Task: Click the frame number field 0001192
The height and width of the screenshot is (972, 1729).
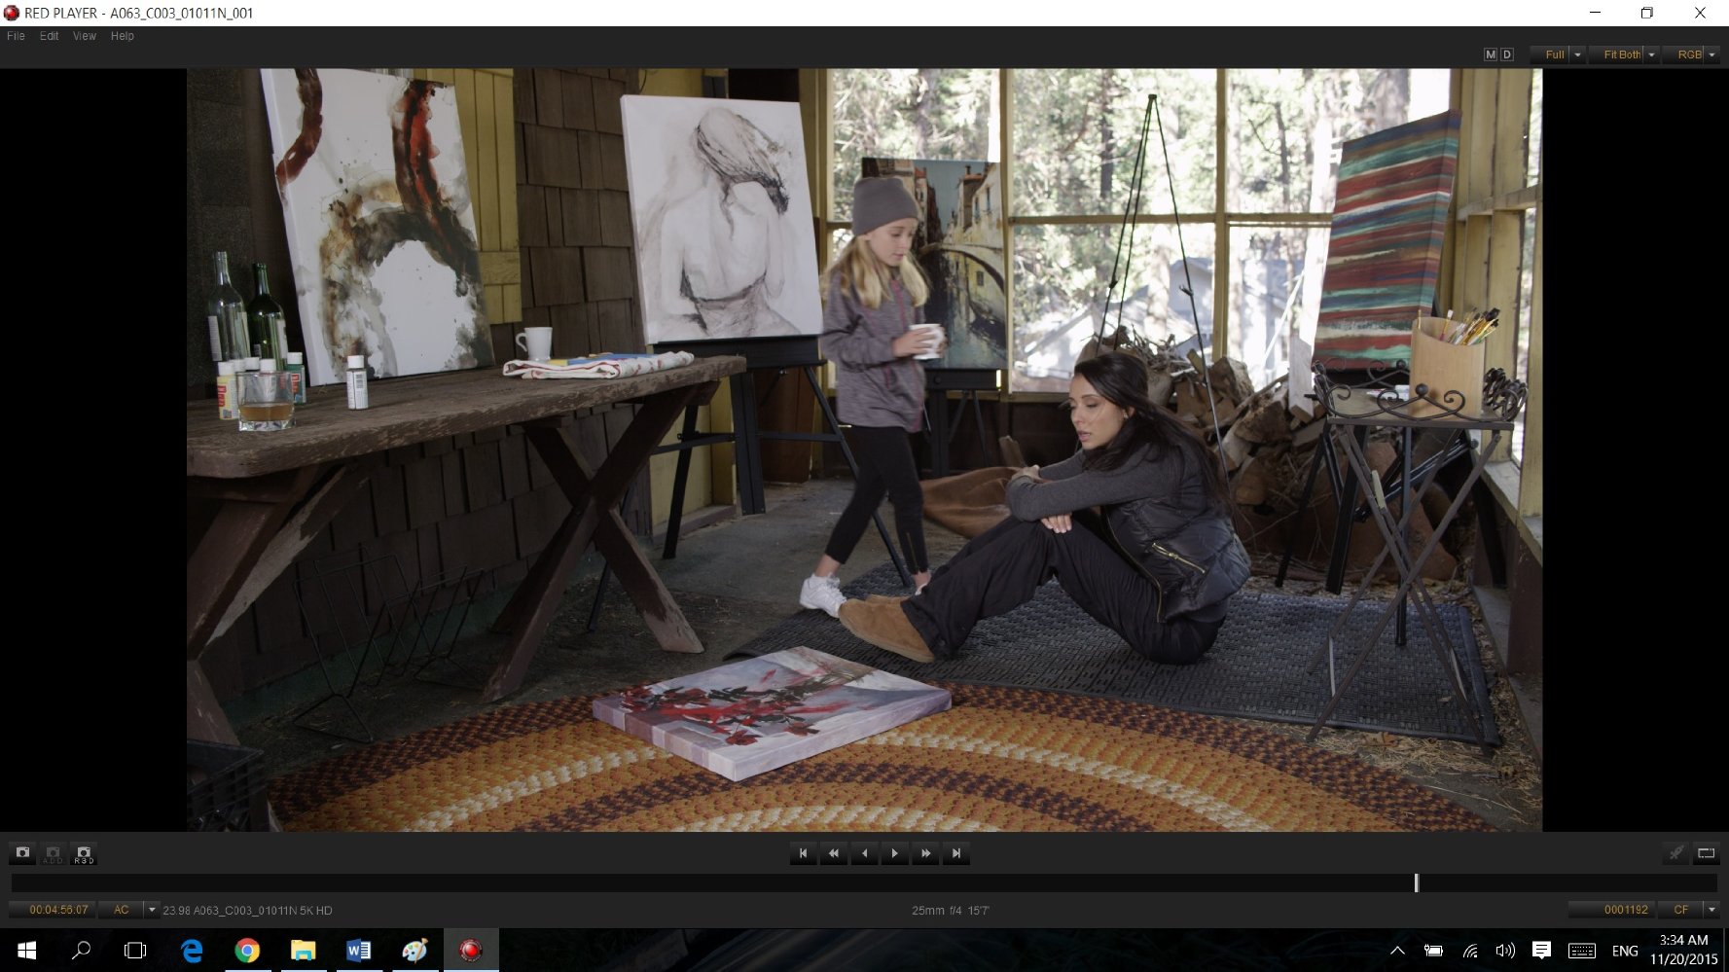Action: point(1611,910)
